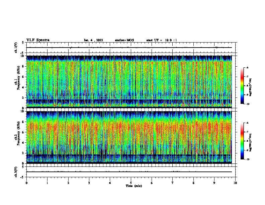Click the "8" tick on the time axis
Screen dimensions: 265x205
(x=193, y=183)
